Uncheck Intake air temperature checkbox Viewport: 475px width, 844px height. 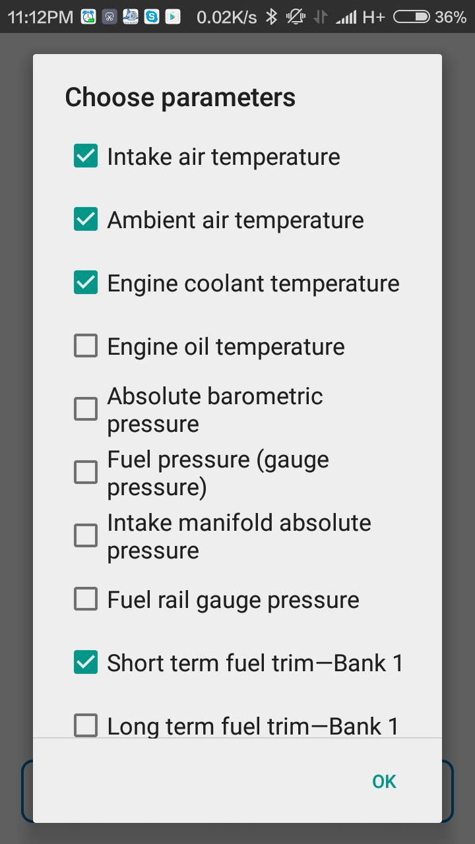pos(86,156)
